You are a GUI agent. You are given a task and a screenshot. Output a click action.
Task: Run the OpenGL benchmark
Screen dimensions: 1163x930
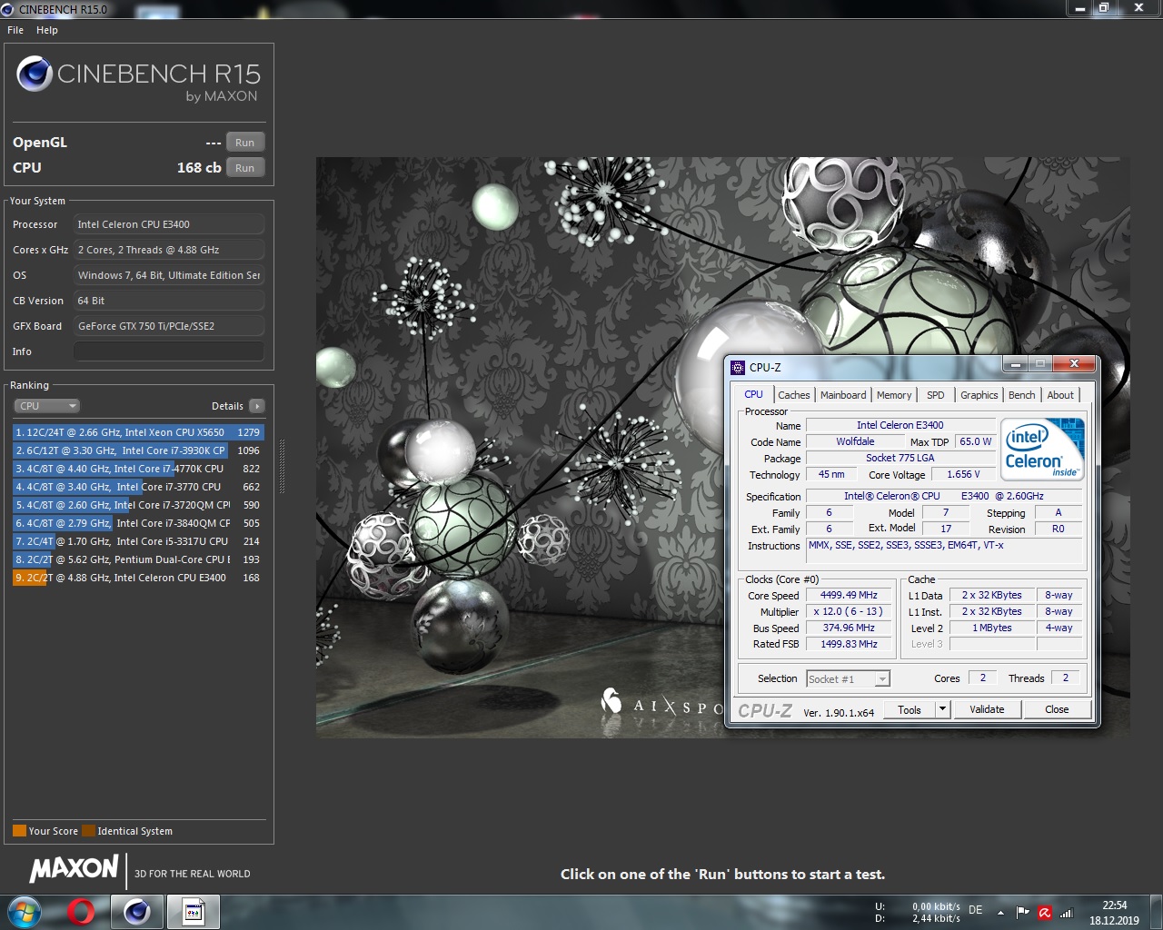pos(245,143)
